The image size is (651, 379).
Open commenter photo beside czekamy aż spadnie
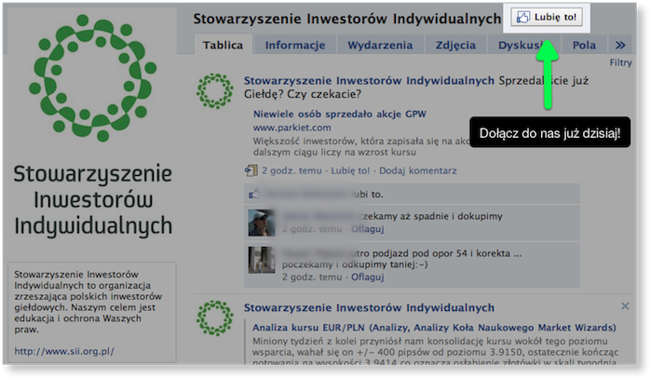pos(262,223)
